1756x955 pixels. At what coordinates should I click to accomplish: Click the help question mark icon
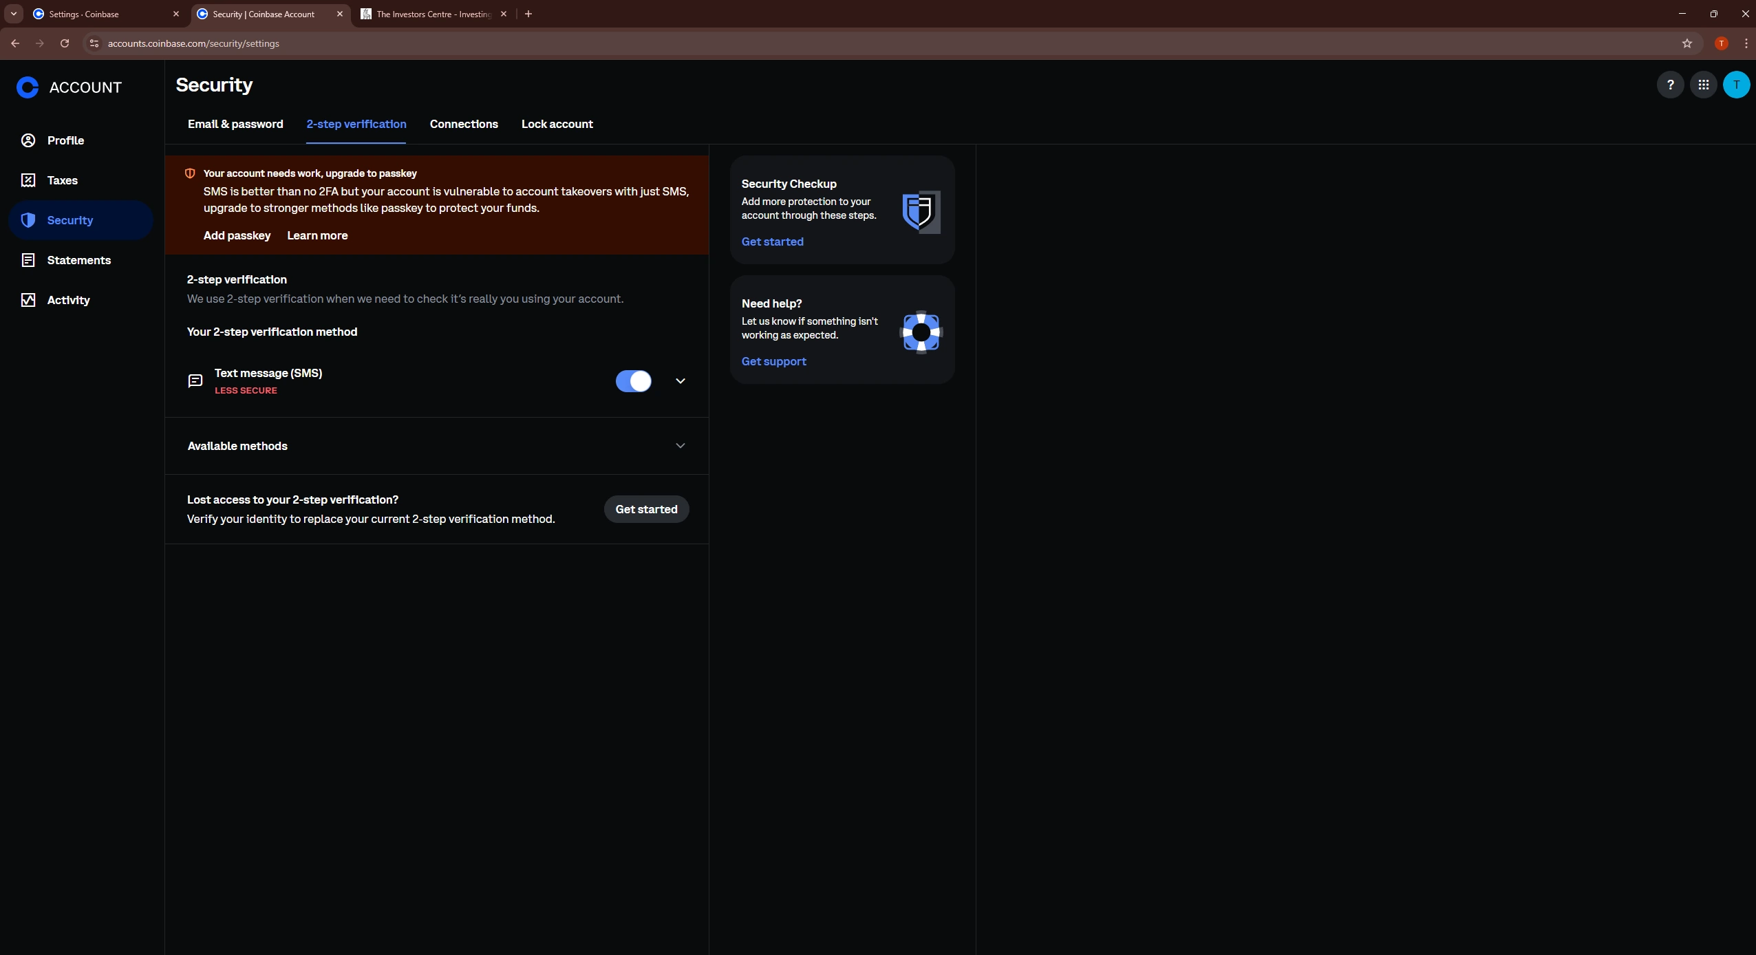point(1670,85)
